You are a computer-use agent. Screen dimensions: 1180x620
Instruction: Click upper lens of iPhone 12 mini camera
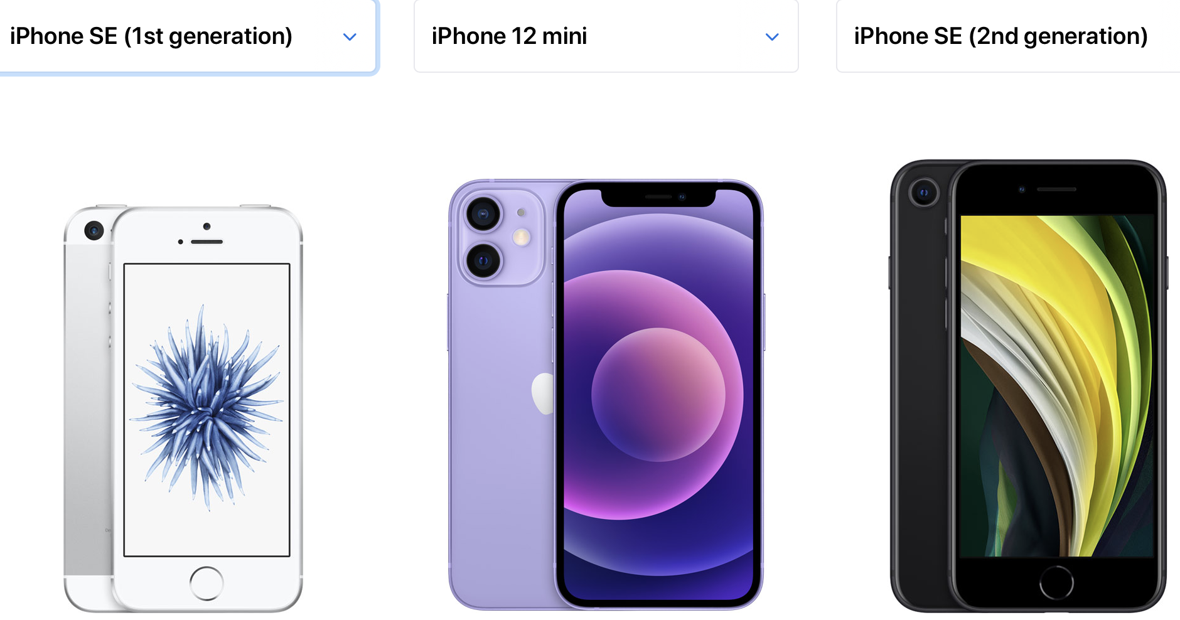coord(483,214)
